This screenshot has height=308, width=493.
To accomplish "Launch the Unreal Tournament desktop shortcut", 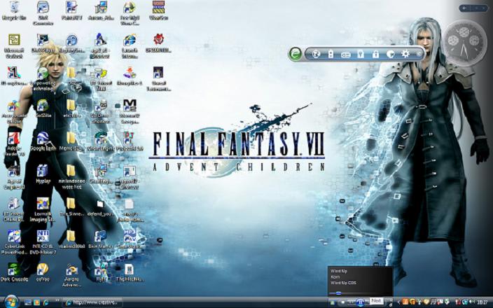I will 158,79.
